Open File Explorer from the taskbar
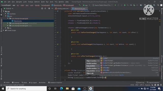The width and height of the screenshot is (163, 91). pyautogui.click(x=67, y=88)
